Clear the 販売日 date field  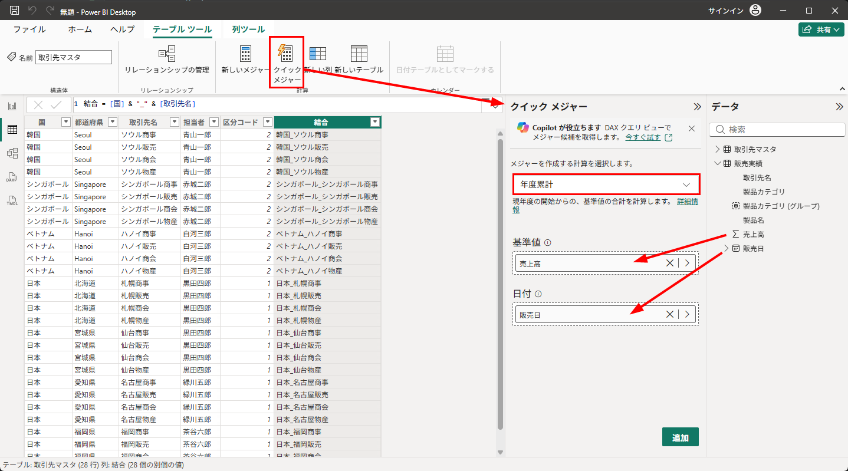pyautogui.click(x=670, y=315)
